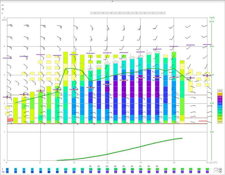Image resolution: width=225 pixels, height=175 pixels.
Task: Click the first cumulus icon above temperature 13
Action: click(90, 166)
